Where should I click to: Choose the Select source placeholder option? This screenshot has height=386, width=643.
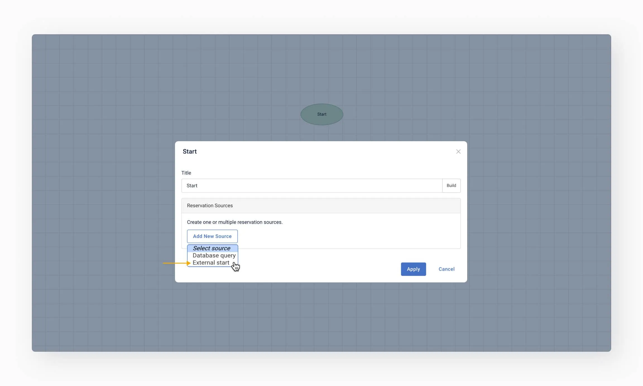pos(212,248)
